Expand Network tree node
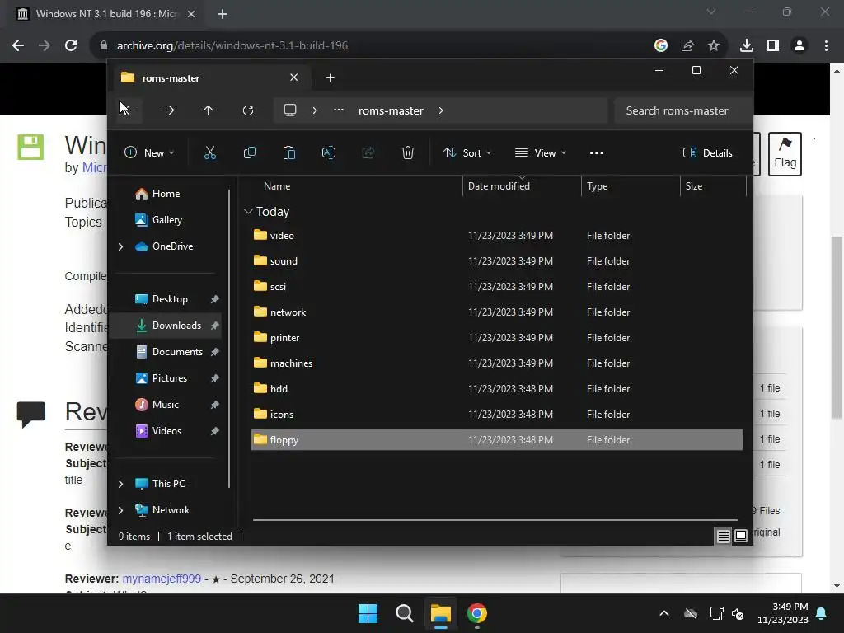 click(x=120, y=510)
